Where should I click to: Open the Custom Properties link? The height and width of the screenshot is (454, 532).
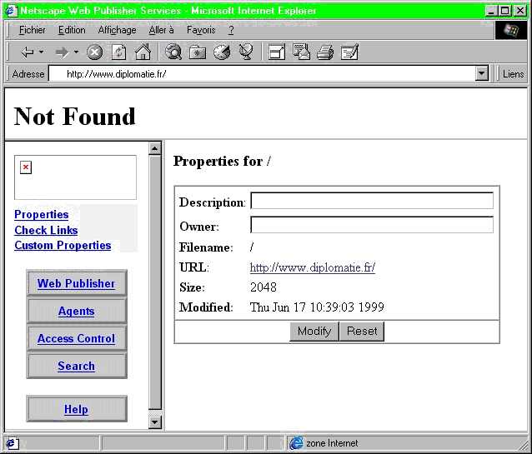[x=63, y=246]
